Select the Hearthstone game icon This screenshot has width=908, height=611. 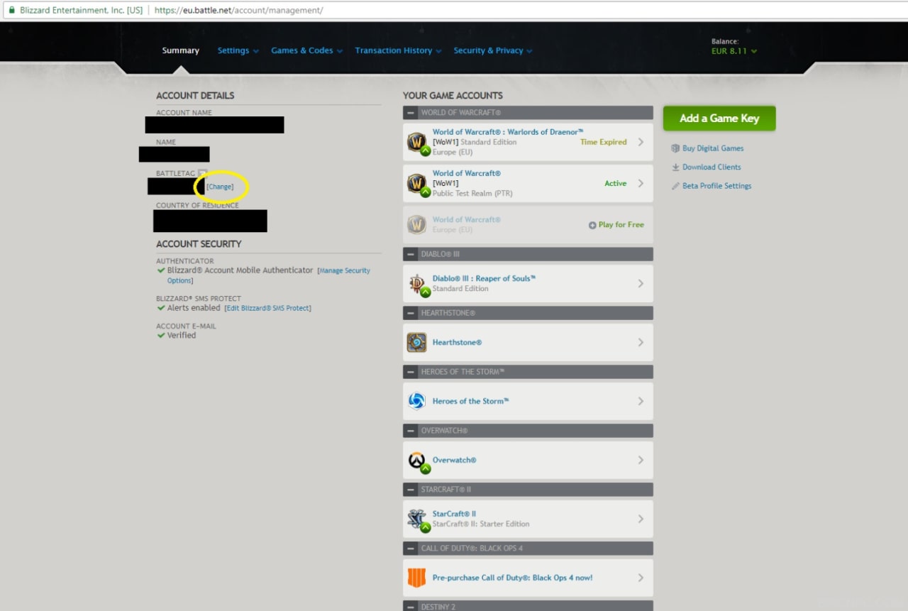417,343
